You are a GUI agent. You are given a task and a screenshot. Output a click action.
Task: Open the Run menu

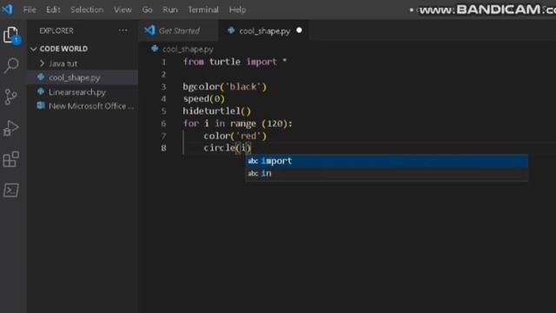pos(170,10)
